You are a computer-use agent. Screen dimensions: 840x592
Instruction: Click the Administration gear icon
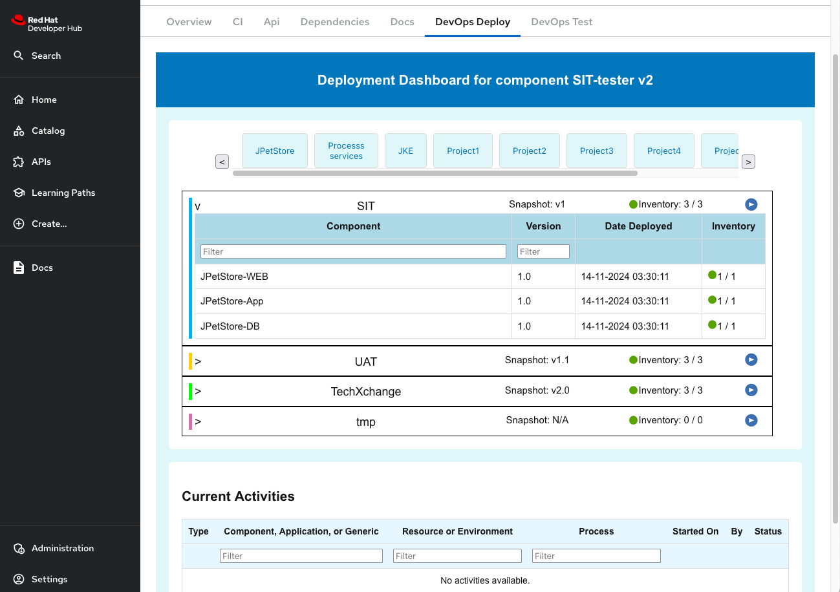click(x=19, y=548)
